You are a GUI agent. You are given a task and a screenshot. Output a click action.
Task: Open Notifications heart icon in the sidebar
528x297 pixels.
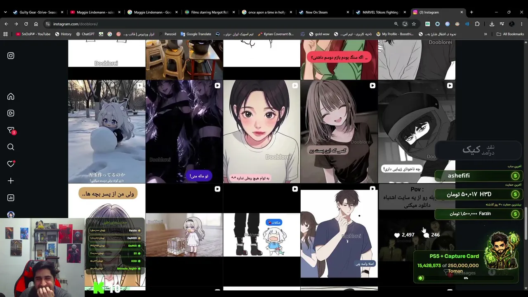coord(11,164)
